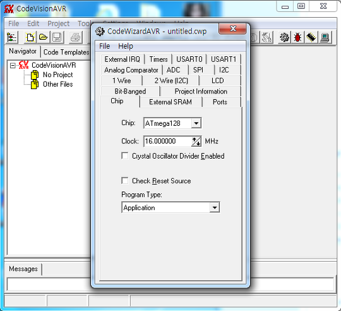The width and height of the screenshot is (341, 311).
Task: Select the Navigator tab
Action: click(23, 51)
